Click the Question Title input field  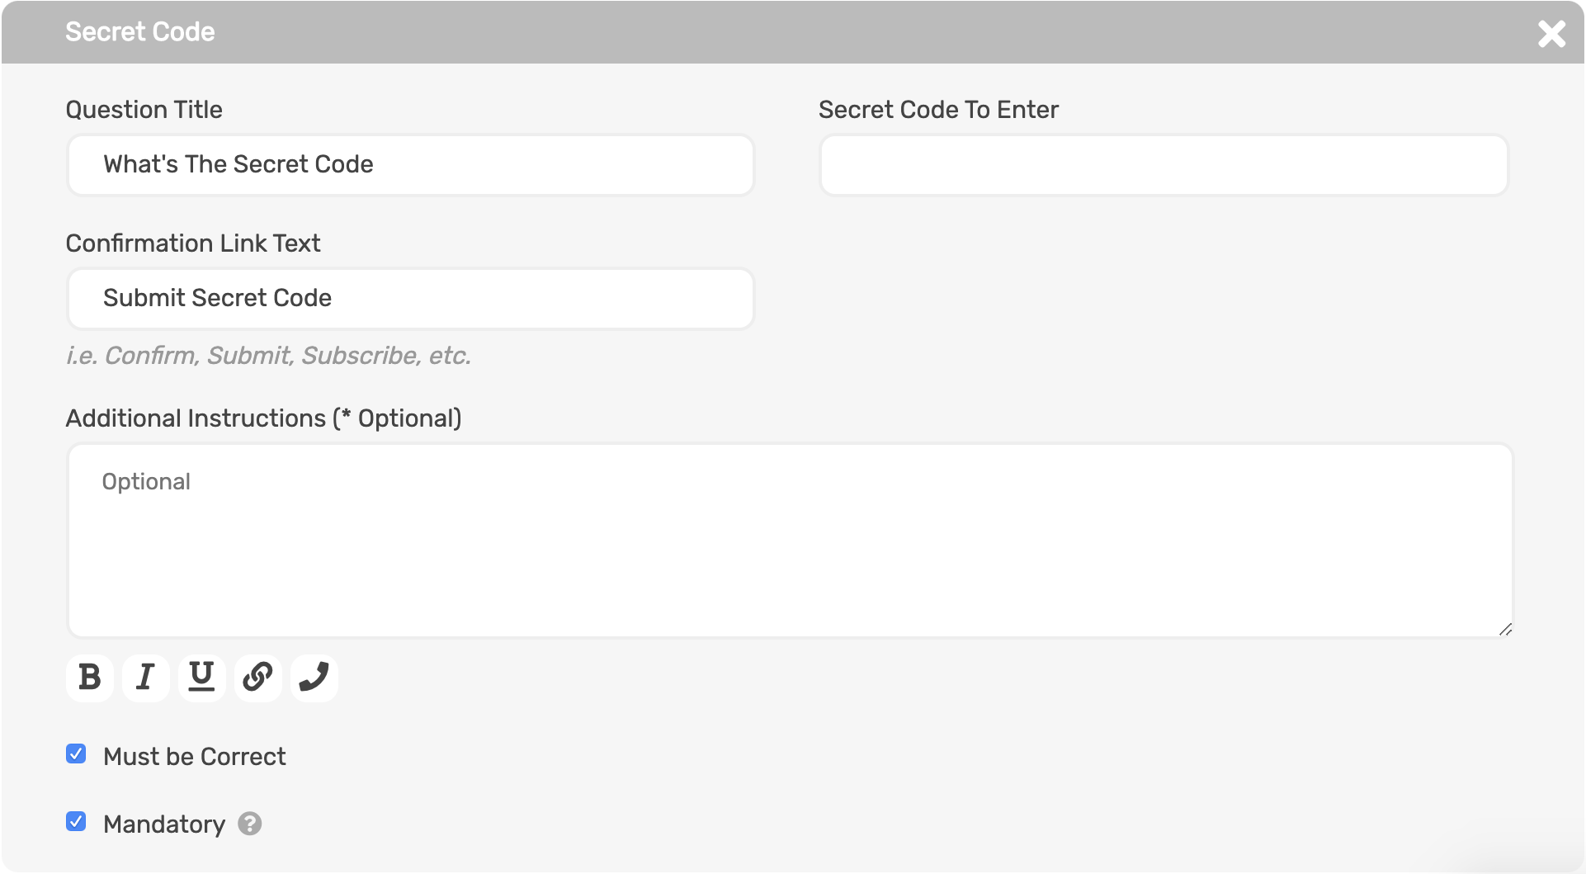410,164
